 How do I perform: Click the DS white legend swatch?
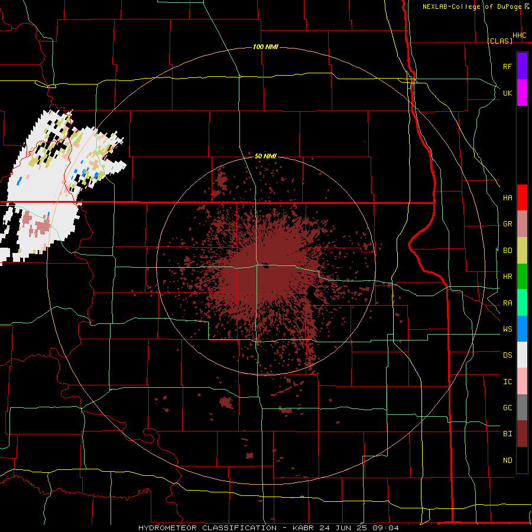point(522,355)
